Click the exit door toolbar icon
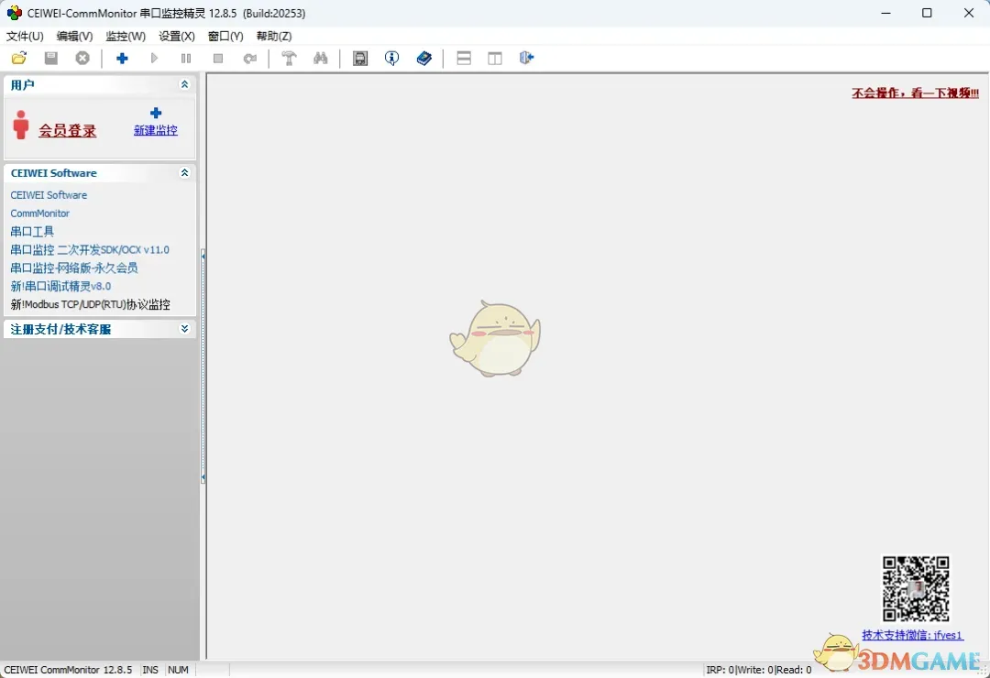 tap(526, 59)
